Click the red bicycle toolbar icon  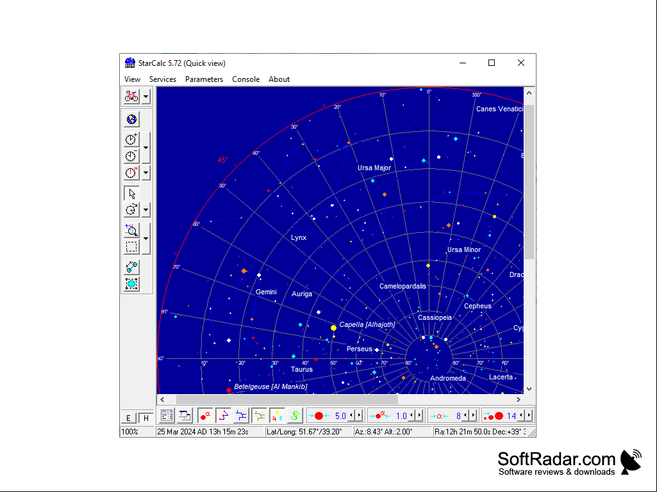[131, 97]
